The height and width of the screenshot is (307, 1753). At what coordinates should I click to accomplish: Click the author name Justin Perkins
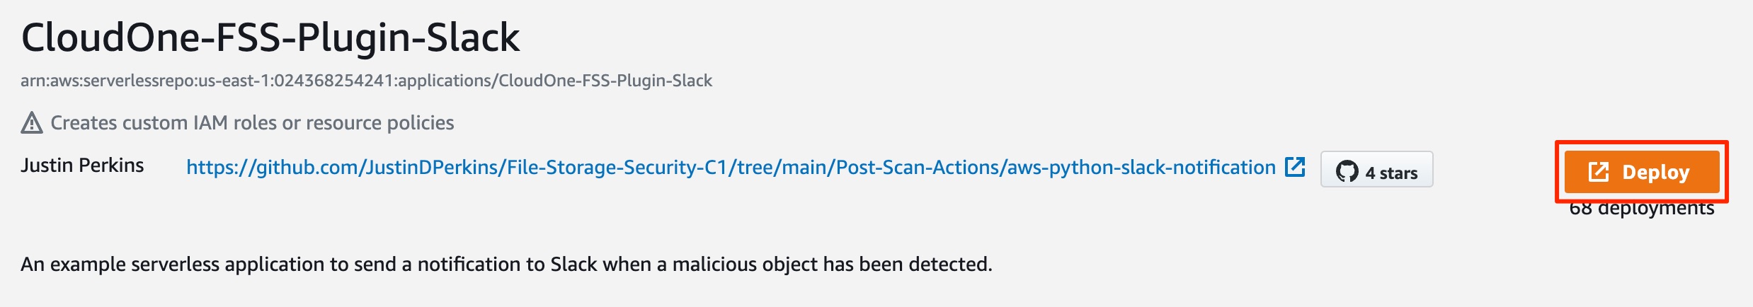82,166
